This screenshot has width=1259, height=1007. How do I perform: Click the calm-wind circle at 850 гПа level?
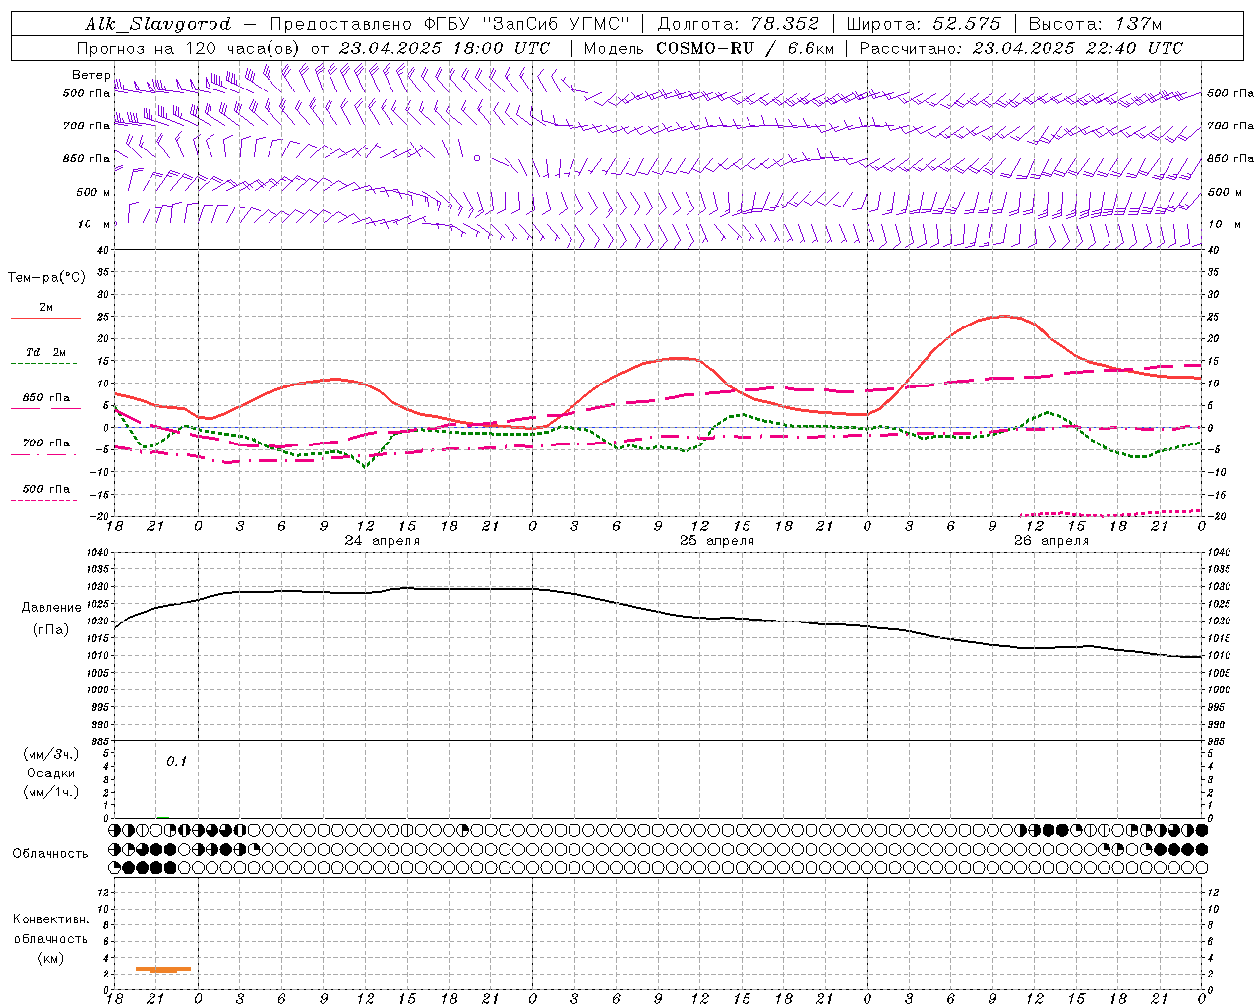[x=477, y=157]
